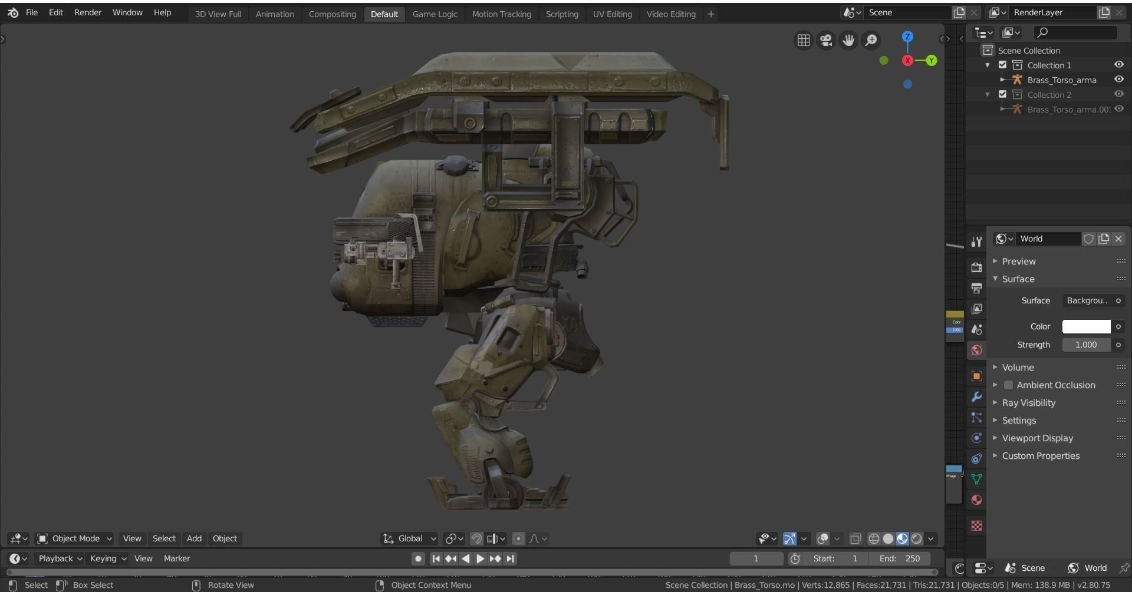
Task: Click the Strength 1.000 value slider
Action: (x=1086, y=345)
